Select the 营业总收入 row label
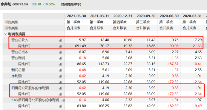Image resolution: width=207 pixels, height=110 pixels. [20, 40]
